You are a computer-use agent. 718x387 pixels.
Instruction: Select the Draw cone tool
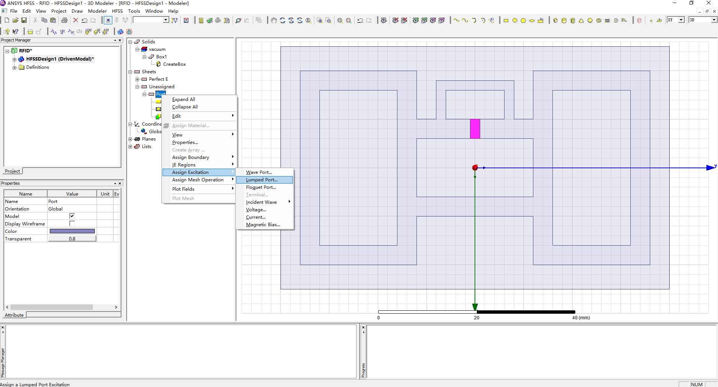click(581, 21)
